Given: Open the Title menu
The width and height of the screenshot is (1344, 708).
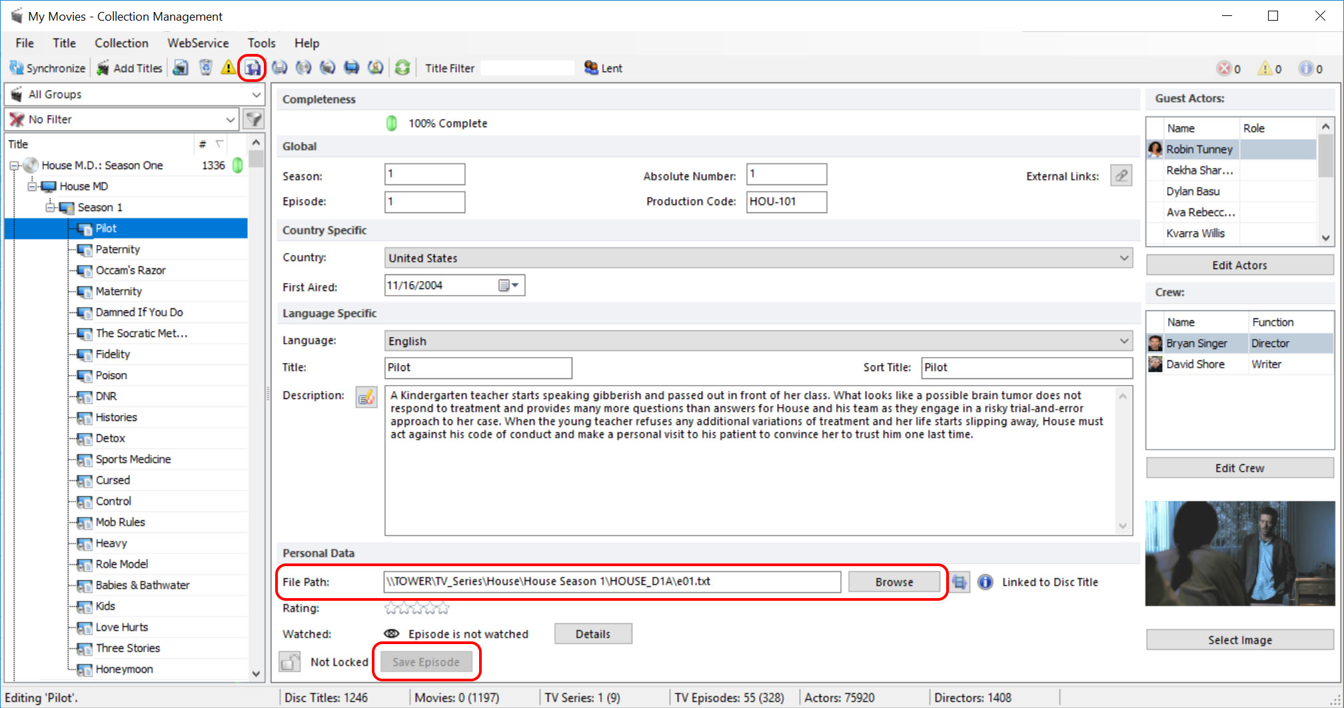Looking at the screenshot, I should point(64,43).
